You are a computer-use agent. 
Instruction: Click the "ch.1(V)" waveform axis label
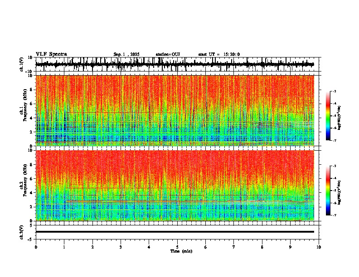coord(22,64)
